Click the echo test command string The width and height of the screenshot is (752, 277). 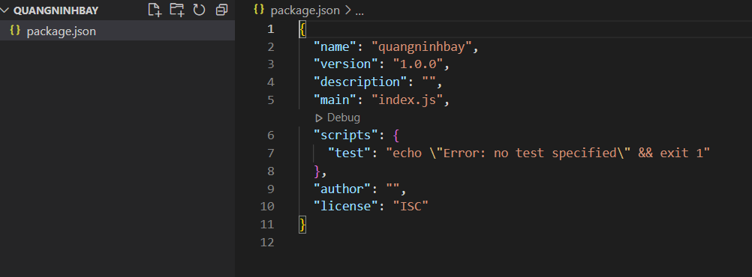(548, 153)
